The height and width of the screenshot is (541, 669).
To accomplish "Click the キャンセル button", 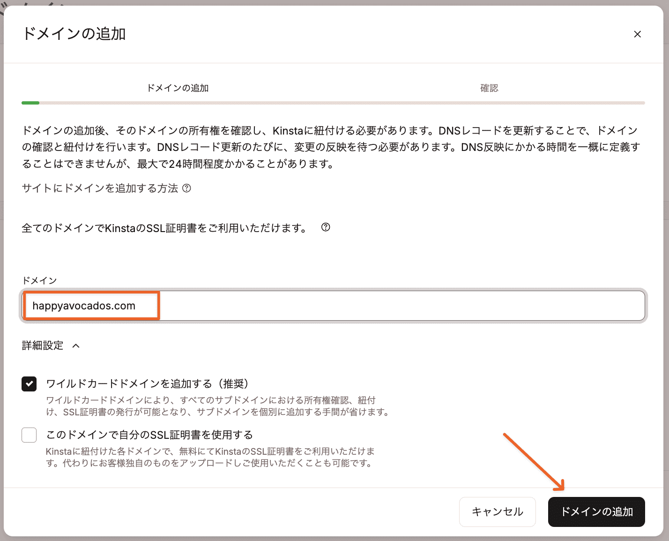I will coord(497,512).
